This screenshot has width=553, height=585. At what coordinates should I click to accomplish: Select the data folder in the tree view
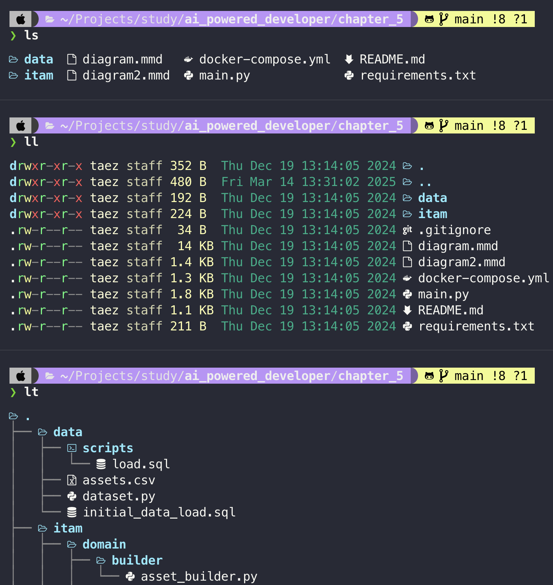pyautogui.click(x=68, y=432)
